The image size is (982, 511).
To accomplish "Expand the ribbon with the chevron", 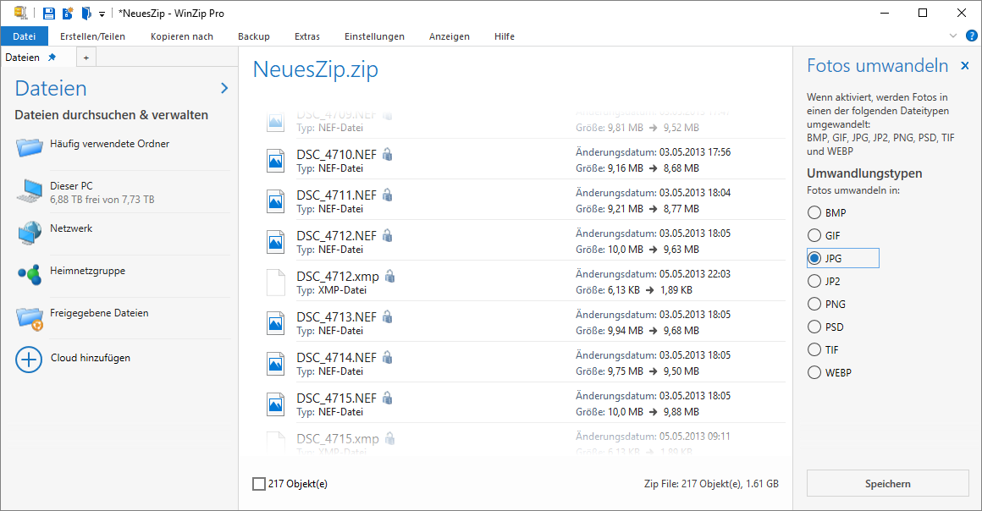I will click(953, 36).
